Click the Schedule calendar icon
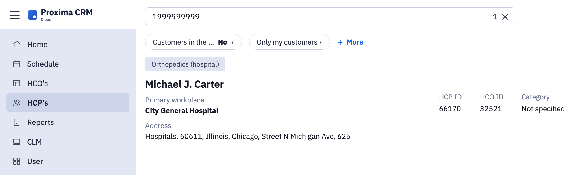The height and width of the screenshot is (175, 565). coord(17,64)
